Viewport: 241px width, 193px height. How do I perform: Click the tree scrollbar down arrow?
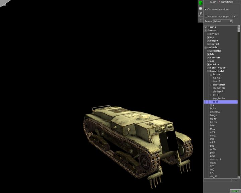[239, 177]
